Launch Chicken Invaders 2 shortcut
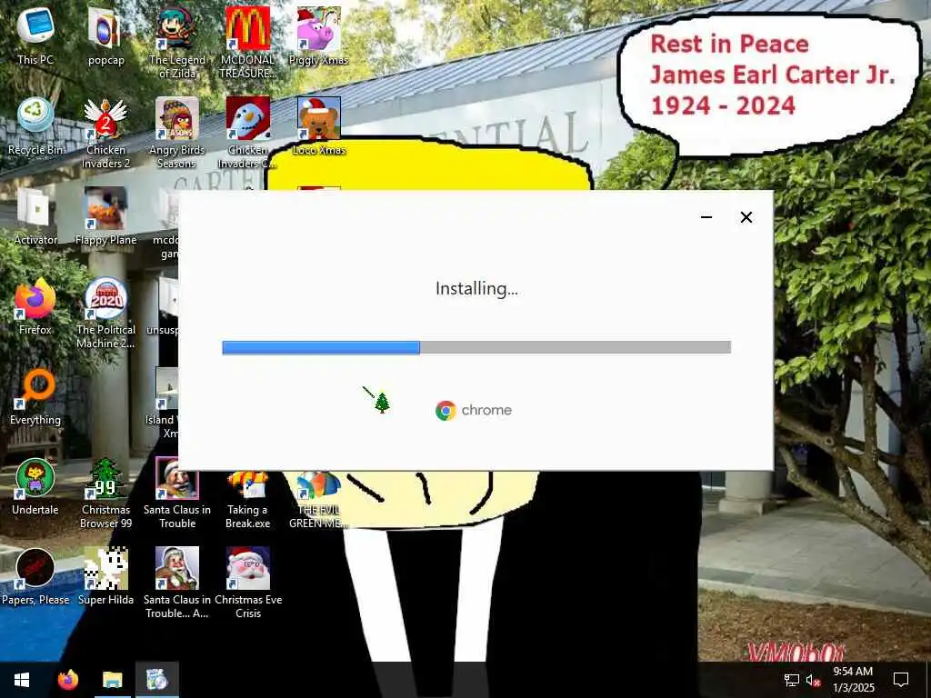 coord(105,133)
